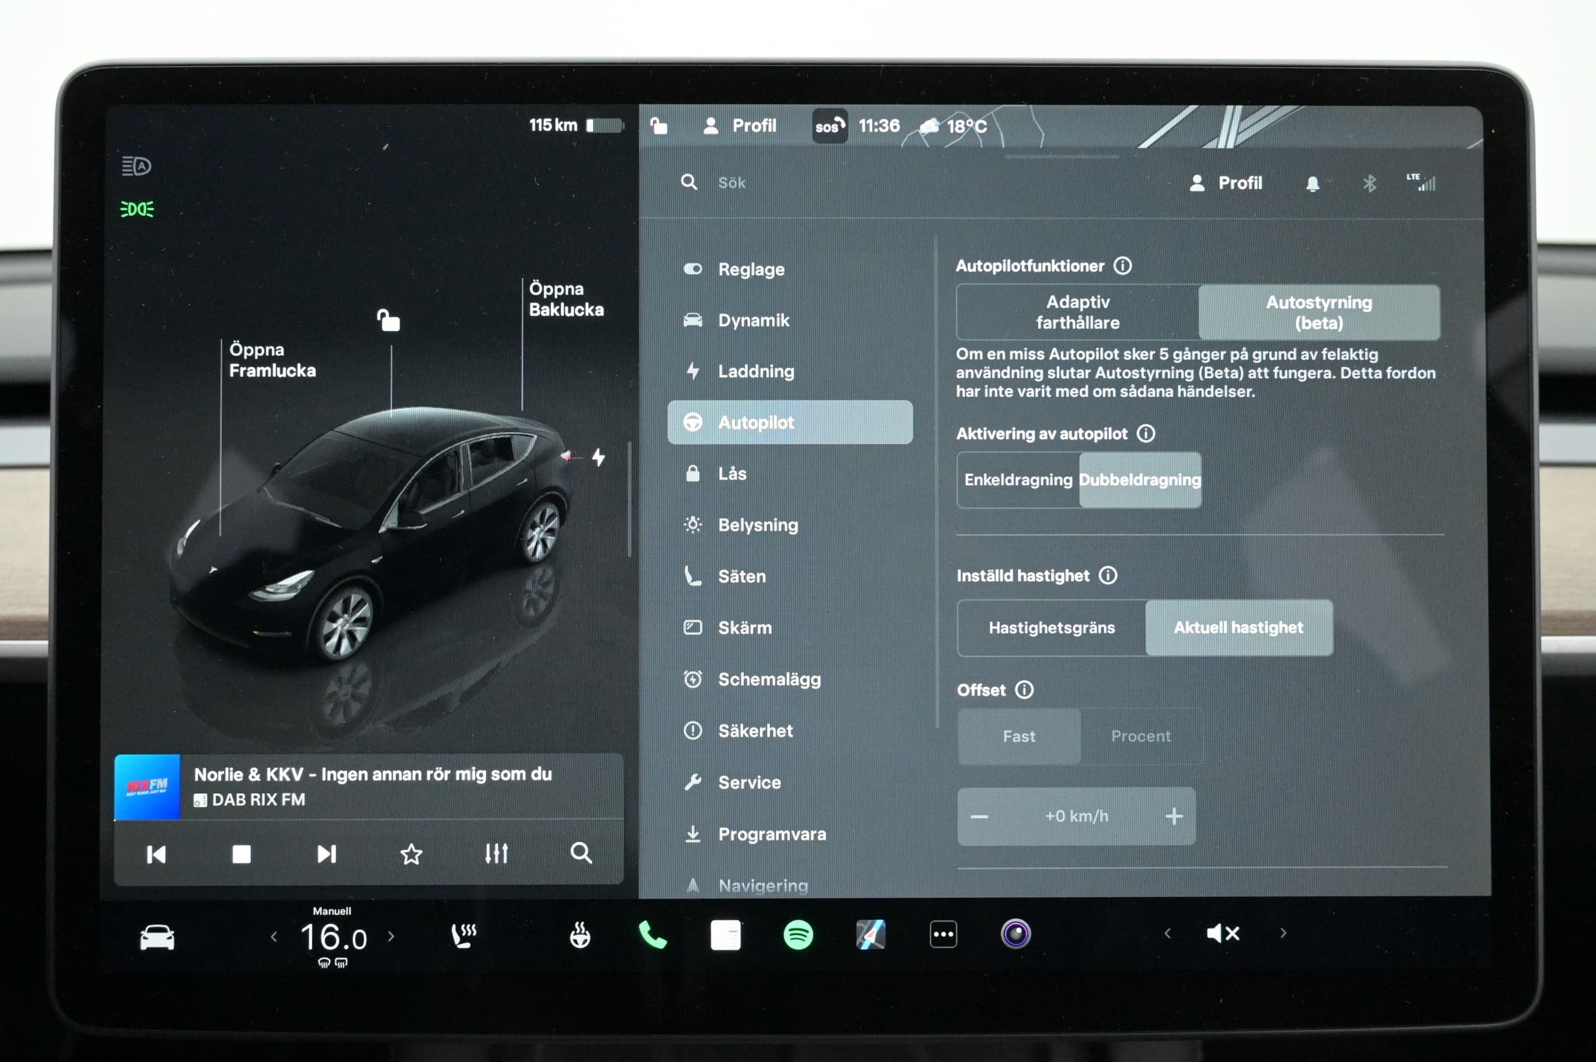Select Fast offset mode
Image resolution: width=1596 pixels, height=1062 pixels.
tap(1019, 736)
